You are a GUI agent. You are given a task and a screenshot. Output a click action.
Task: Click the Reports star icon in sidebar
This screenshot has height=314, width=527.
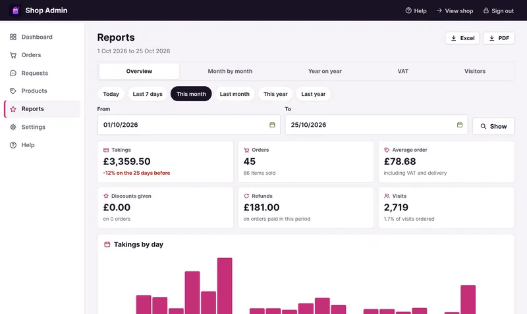point(13,109)
